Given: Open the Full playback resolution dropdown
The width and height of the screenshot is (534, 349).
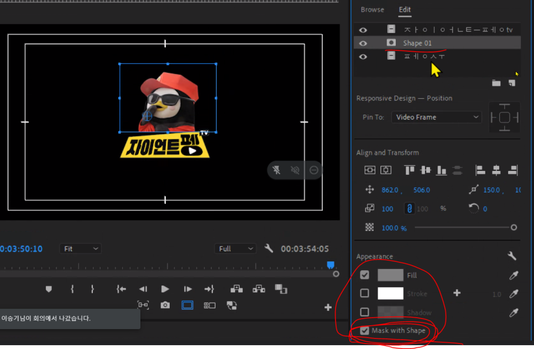Looking at the screenshot, I should (235, 249).
